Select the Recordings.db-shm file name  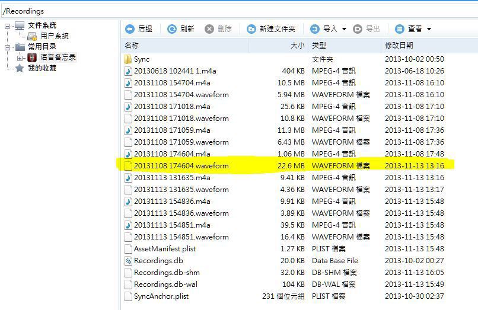click(x=167, y=273)
